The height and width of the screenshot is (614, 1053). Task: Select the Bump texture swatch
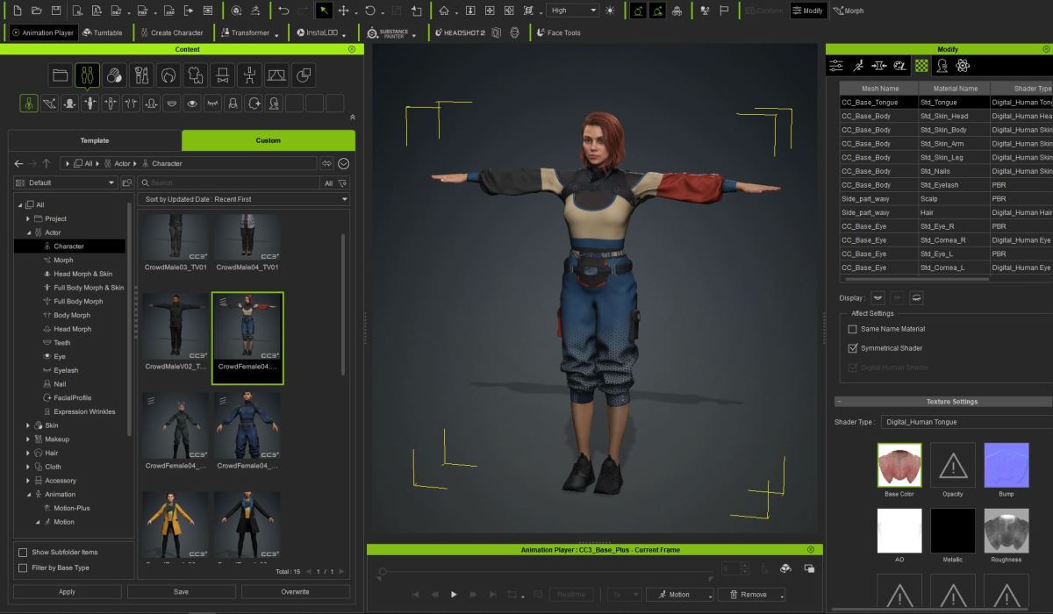click(x=1006, y=465)
